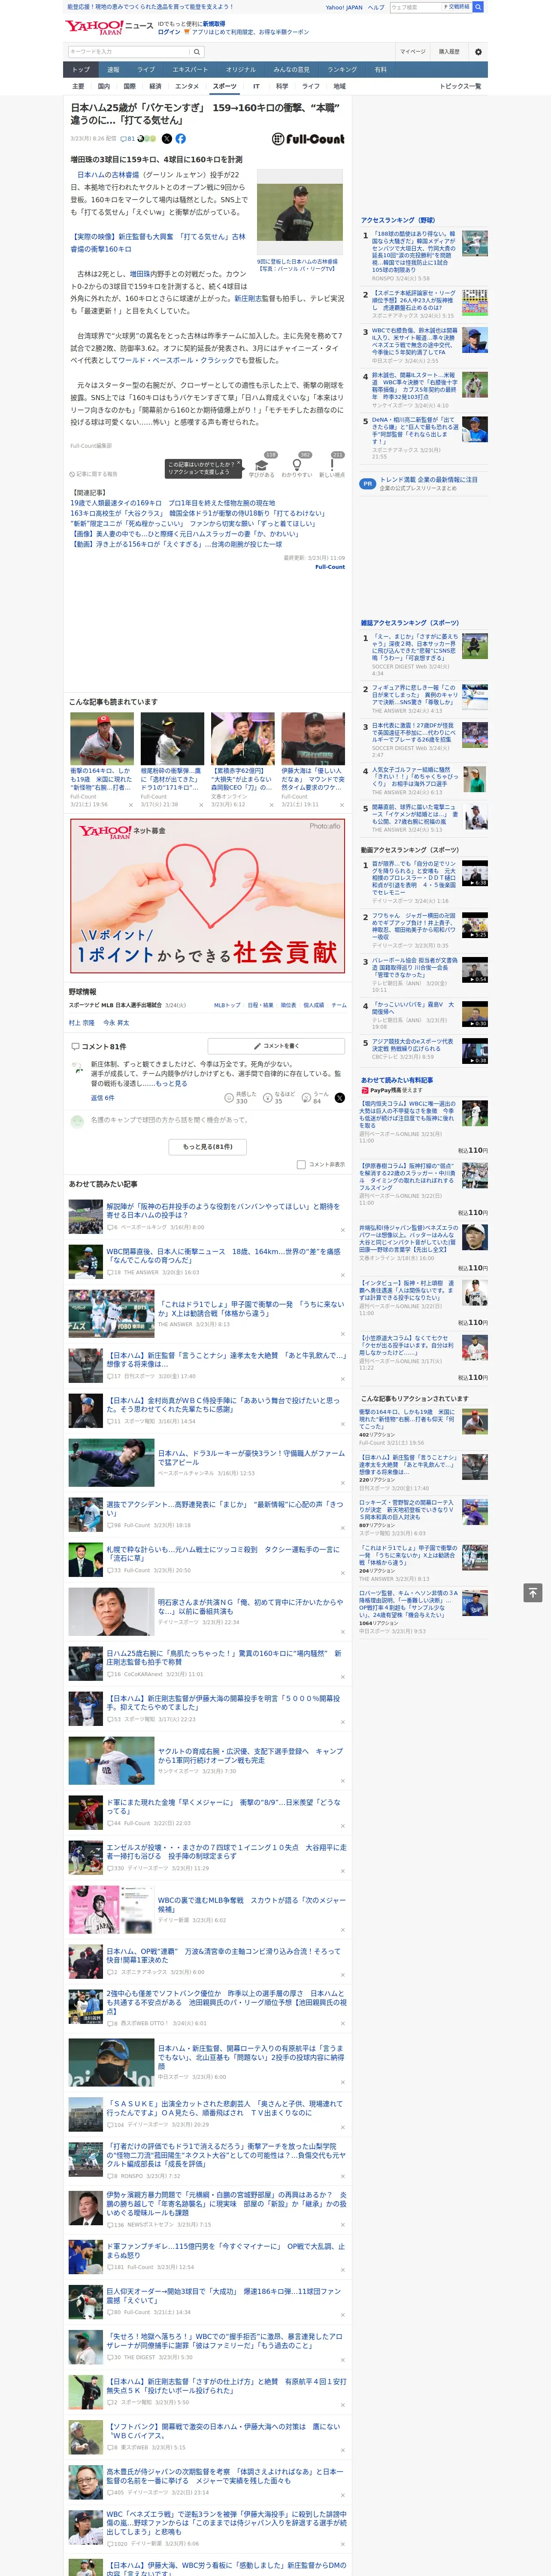Image resolution: width=551 pixels, height=2576 pixels.
Task: Click コメントを書く button
Action: (x=276, y=1046)
